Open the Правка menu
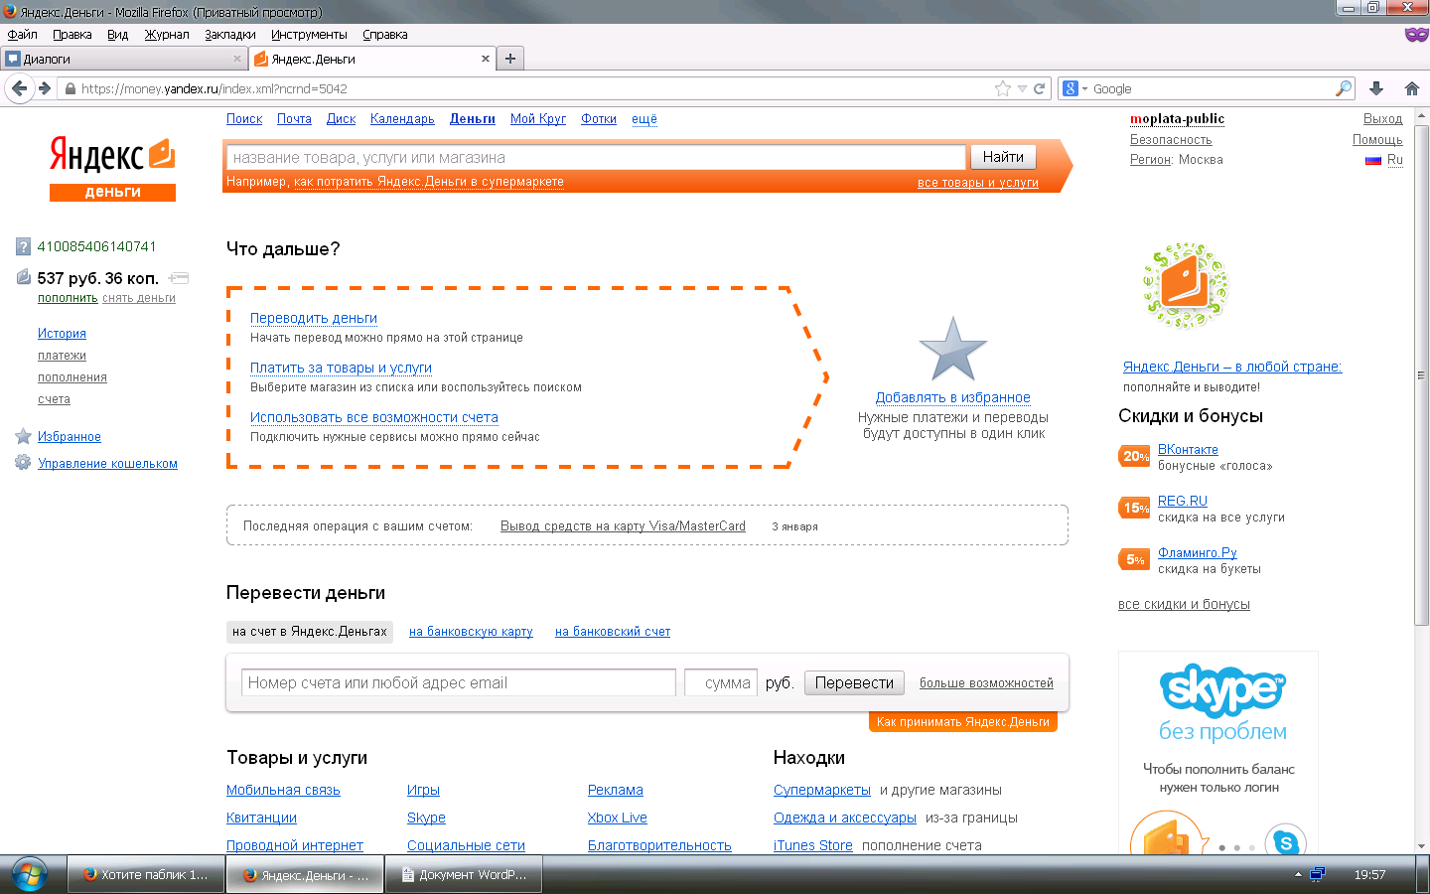The width and height of the screenshot is (1430, 894). point(71,34)
